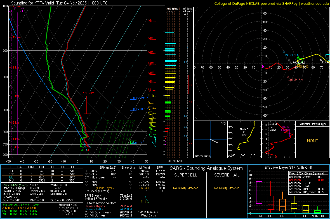Click the '700-500mb LR = 5.8 C/km' line

point(20,214)
